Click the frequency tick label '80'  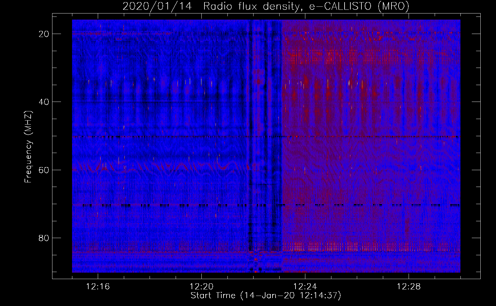pos(44,238)
